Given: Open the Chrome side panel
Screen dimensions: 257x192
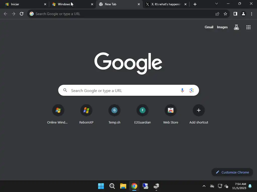Looking at the screenshot, I should pos(235,14).
